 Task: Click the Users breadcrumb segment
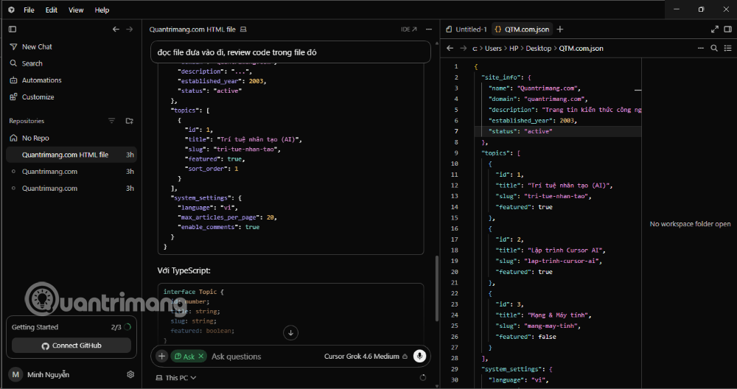click(x=493, y=48)
